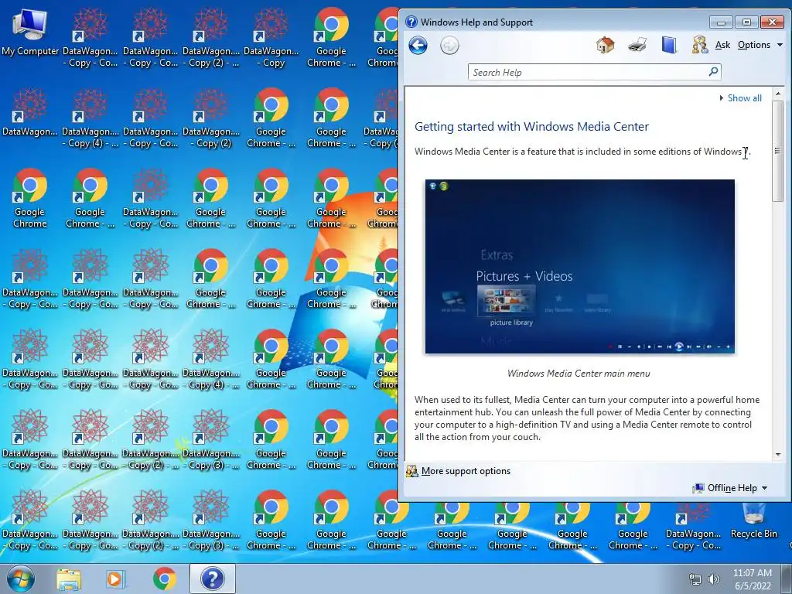Click the Getting started with Windows Media Center heading
Viewport: 792px width, 594px height.
[531, 127]
